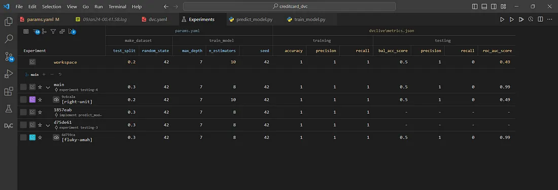558x190 pixels.
Task: Tick the checkbox on the [right-unit] row
Action: (23, 99)
